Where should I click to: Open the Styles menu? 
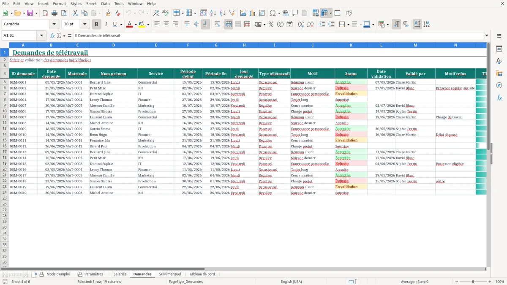(x=76, y=3)
